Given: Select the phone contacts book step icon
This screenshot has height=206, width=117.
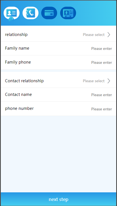Looking at the screenshot, I should [30, 13].
